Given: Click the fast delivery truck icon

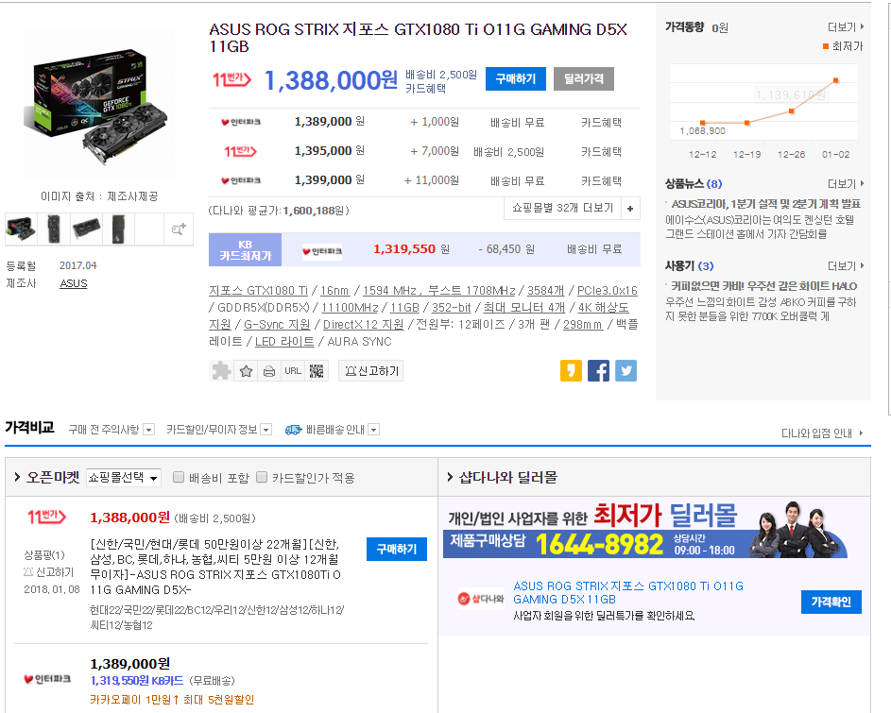Looking at the screenshot, I should pyautogui.click(x=293, y=430).
